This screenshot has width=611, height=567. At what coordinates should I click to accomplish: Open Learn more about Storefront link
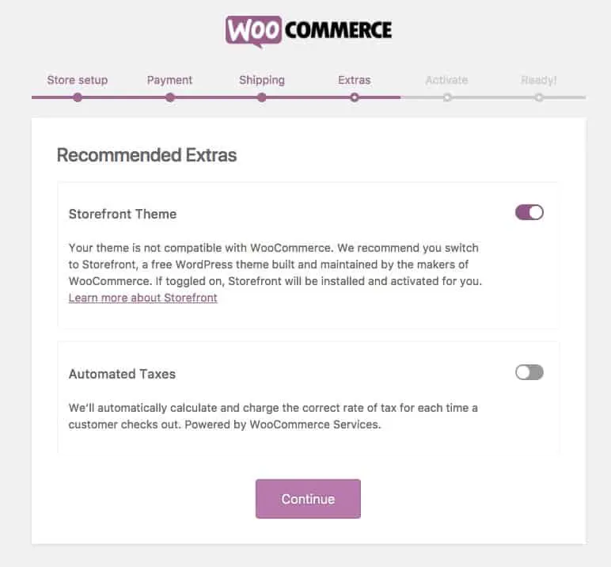coord(143,298)
